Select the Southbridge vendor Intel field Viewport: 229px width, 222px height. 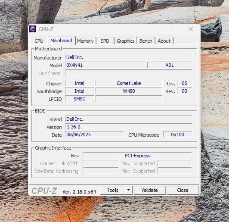click(80, 91)
